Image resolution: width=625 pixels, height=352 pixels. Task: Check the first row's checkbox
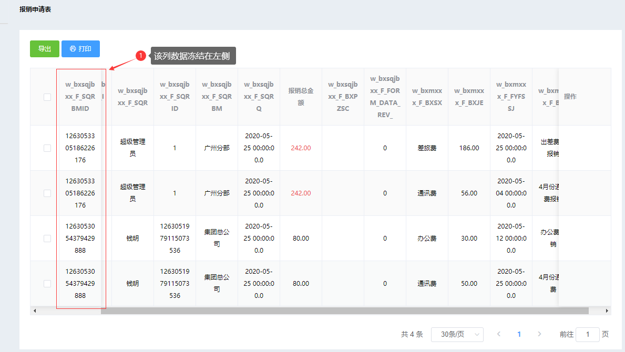47,148
